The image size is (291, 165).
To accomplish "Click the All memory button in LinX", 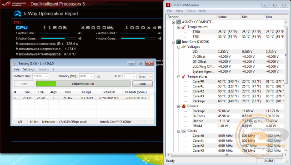I will [98, 76].
